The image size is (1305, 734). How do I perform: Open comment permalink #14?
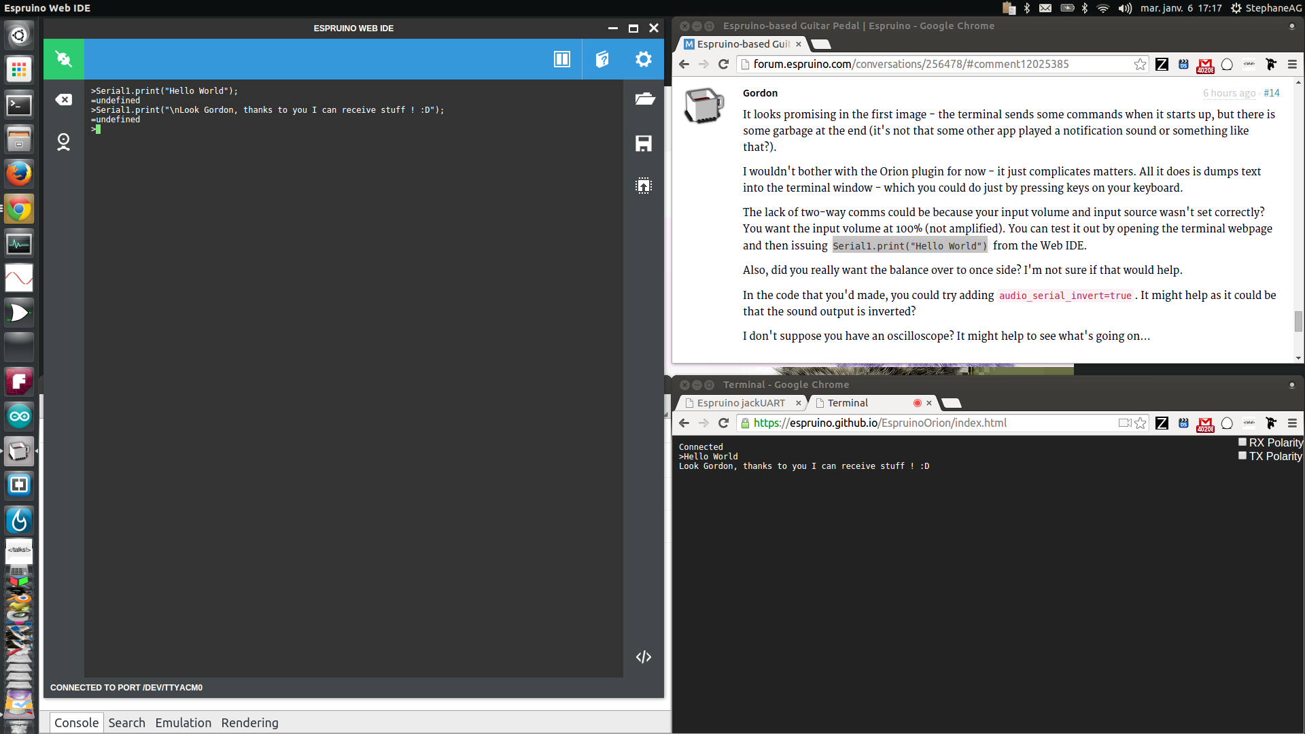point(1271,93)
